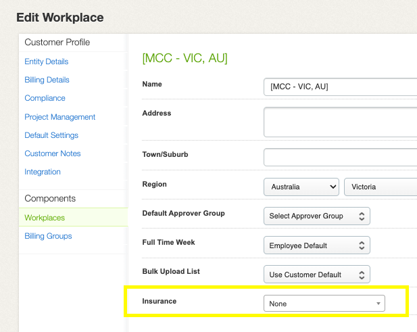Open the Compliance section
The width and height of the screenshot is (417, 332).
click(45, 98)
